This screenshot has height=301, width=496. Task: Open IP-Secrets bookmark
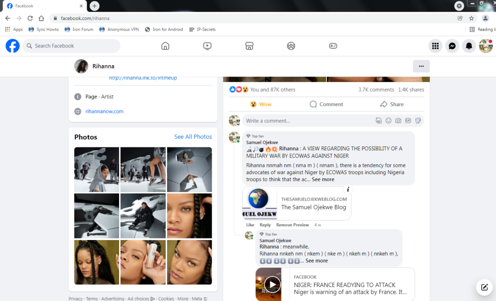pos(202,30)
